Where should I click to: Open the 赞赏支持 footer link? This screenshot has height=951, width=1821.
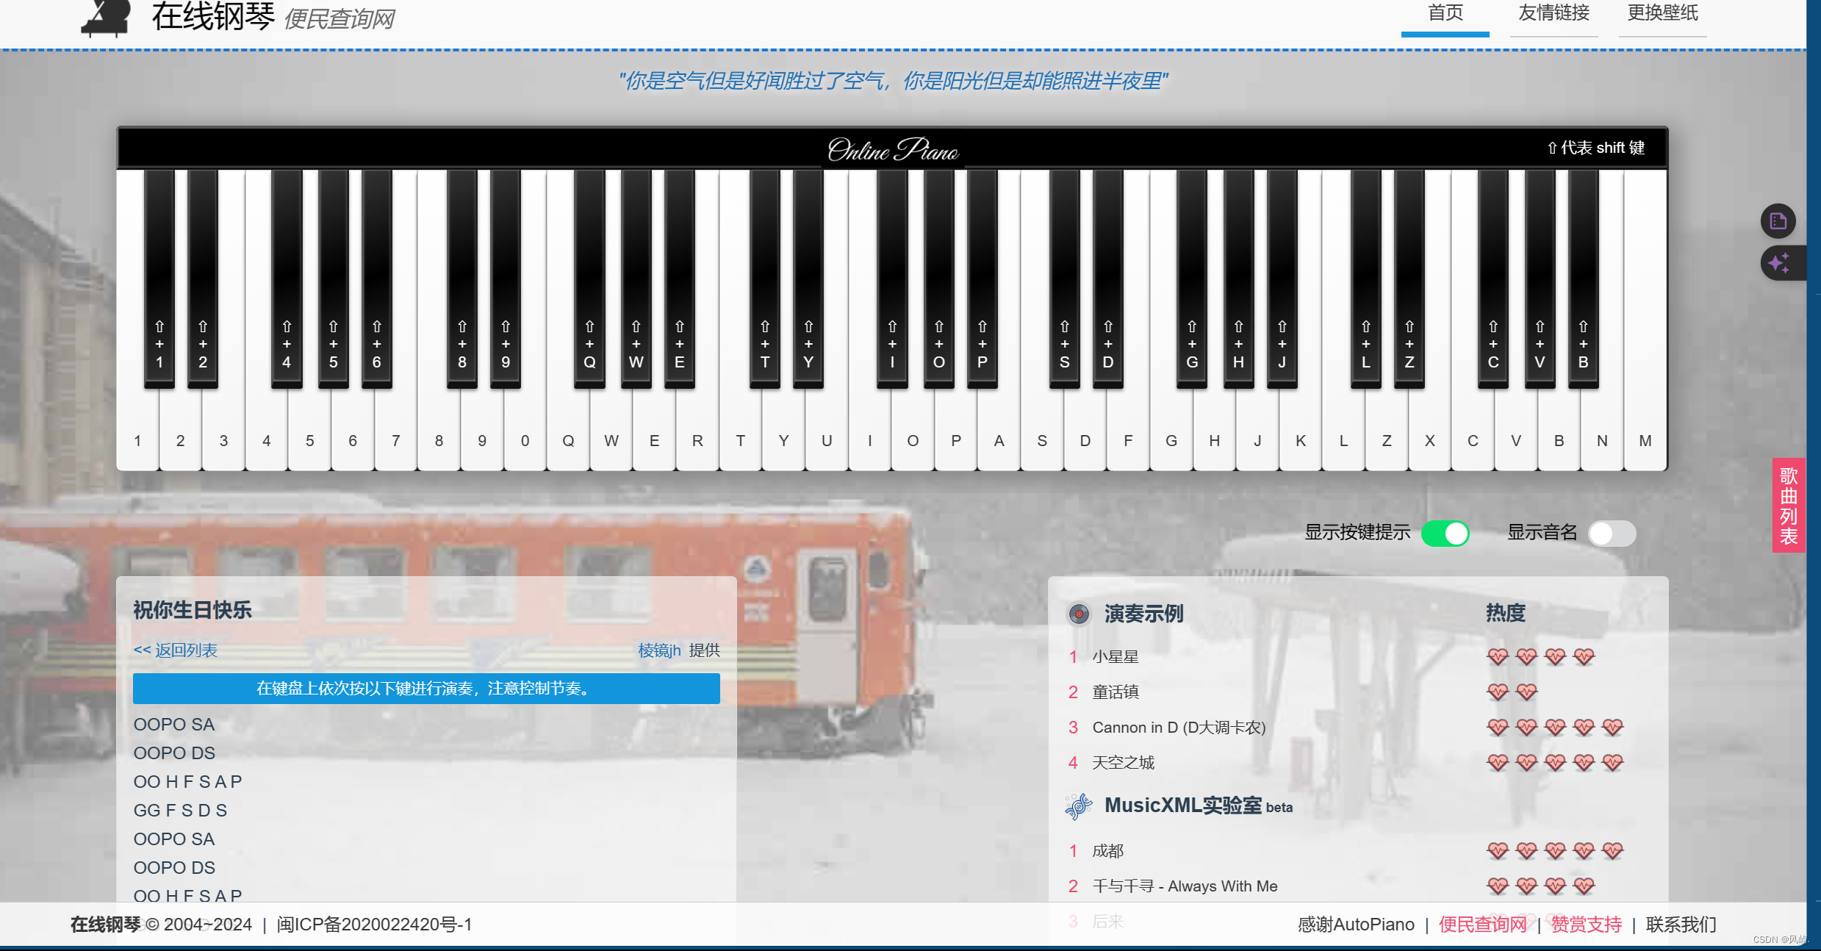click(x=1586, y=924)
